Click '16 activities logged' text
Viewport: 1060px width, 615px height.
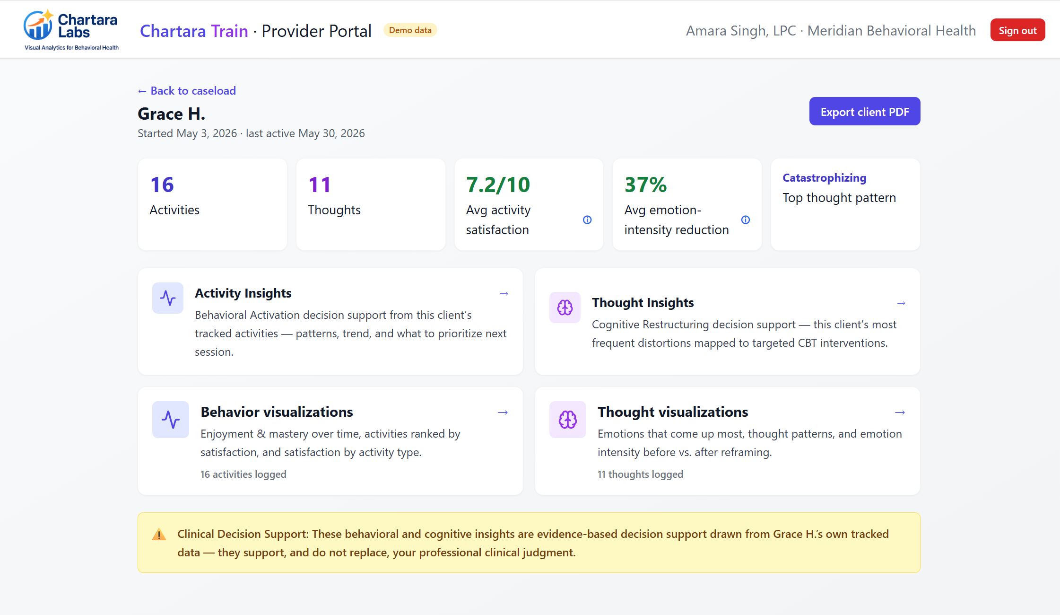point(243,474)
